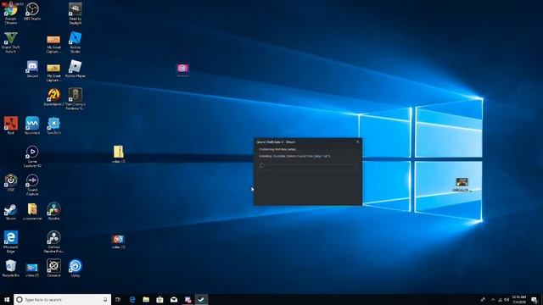Select My Great Capture folder beside Roblox Player

click(x=53, y=72)
